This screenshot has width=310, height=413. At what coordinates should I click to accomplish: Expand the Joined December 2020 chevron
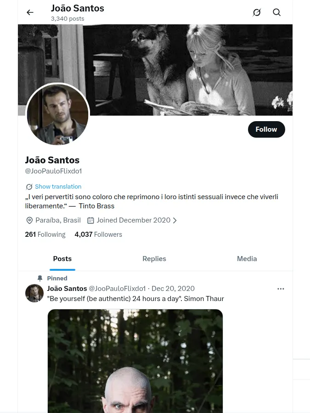tap(175, 220)
